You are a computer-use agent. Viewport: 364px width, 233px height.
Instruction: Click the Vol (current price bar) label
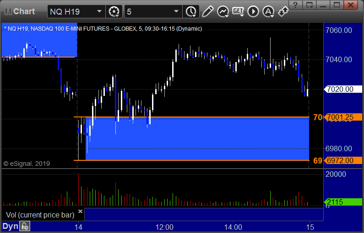click(x=40, y=215)
